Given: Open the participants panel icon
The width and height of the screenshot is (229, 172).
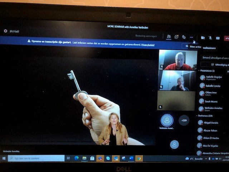Looking at the screenshot, I should pos(169,37).
